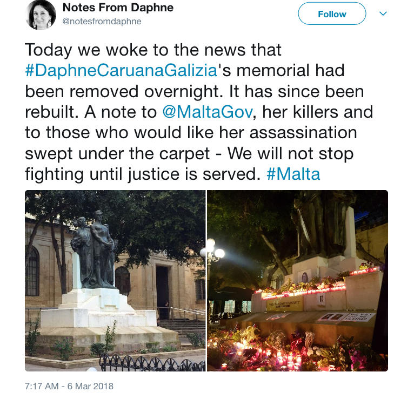
Task: Click the bronze statue in left photo
Action: pos(94,249)
